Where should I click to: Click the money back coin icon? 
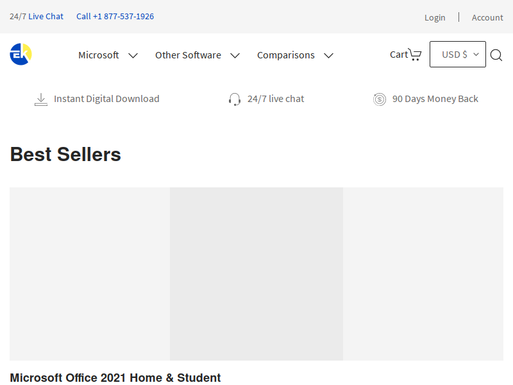click(x=380, y=99)
